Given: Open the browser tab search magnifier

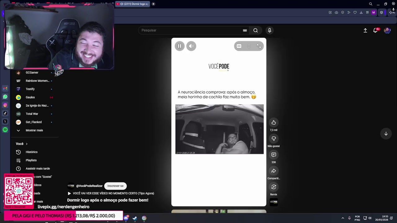Looking at the screenshot, I should [x=371, y=4].
